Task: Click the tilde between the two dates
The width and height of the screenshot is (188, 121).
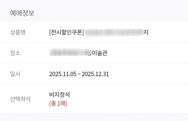Action: 79,74
